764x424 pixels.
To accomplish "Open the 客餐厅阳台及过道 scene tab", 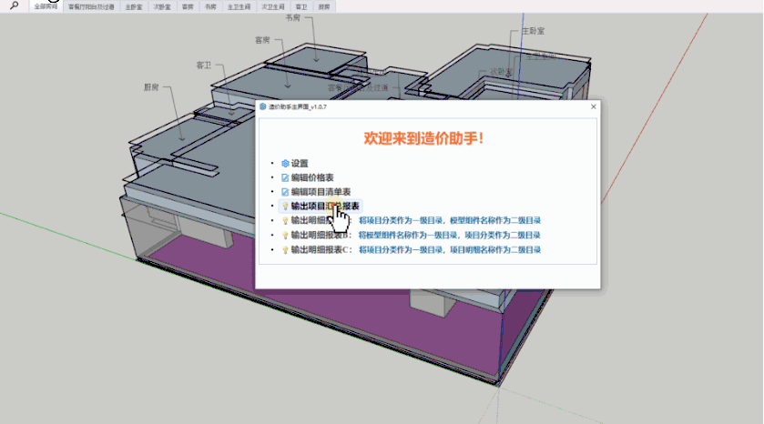I will point(91,6).
